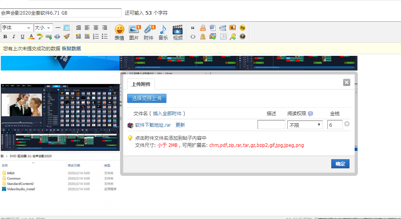Click the 修改日期 column header text
Screen dimensions: 401x219
(x=74, y=165)
